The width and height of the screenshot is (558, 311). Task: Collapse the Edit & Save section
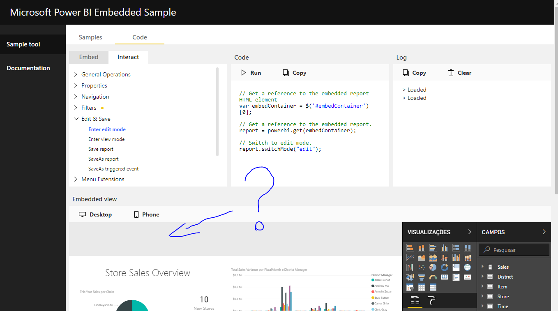(76, 119)
